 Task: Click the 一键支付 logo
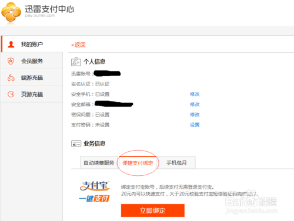tap(94, 199)
